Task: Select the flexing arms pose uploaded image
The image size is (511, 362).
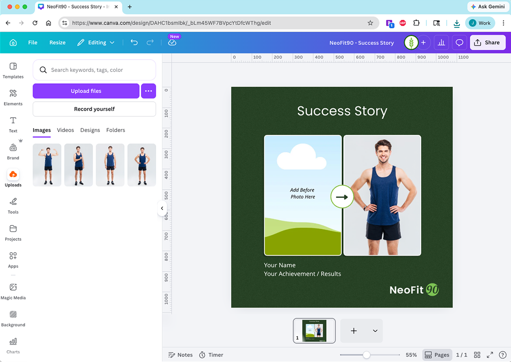Action: click(x=47, y=165)
